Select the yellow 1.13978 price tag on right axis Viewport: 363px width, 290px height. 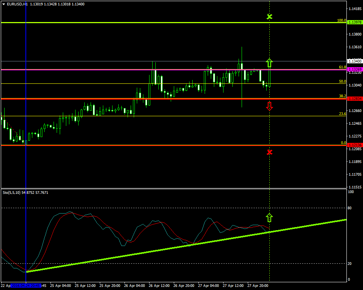(355, 22)
